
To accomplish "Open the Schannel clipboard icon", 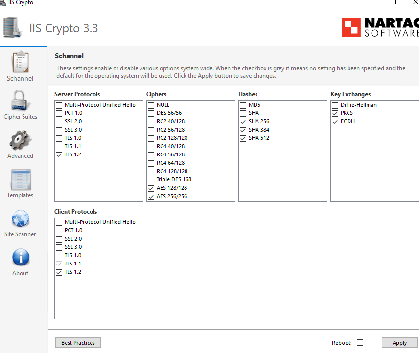I will click(20, 62).
